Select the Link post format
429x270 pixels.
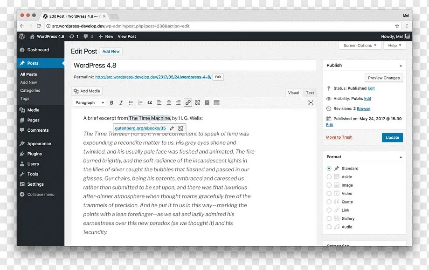[329, 210]
